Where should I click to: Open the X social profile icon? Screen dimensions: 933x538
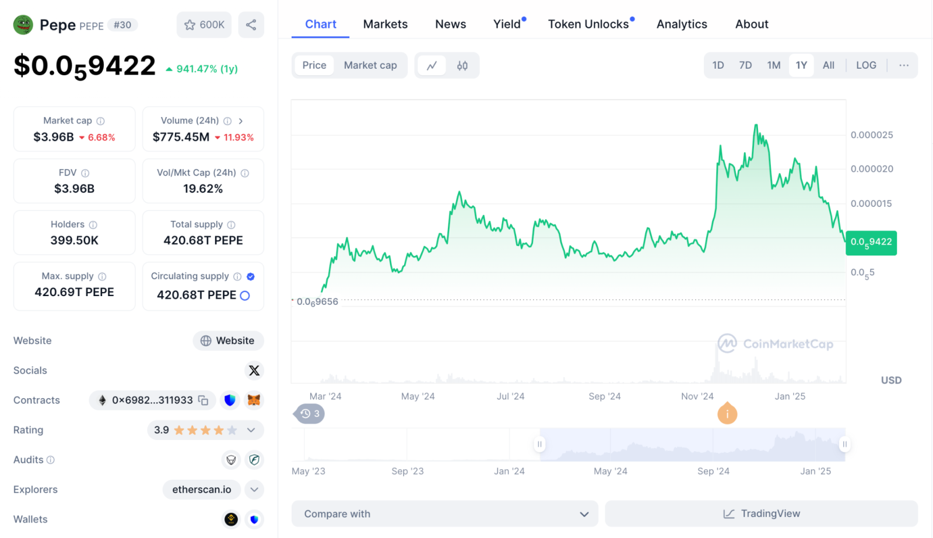point(254,371)
